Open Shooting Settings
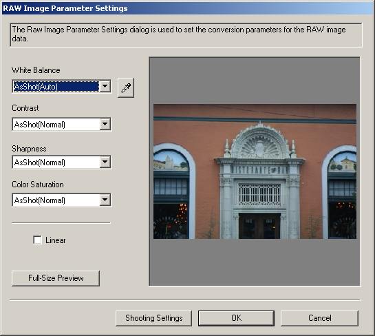 pos(153,318)
